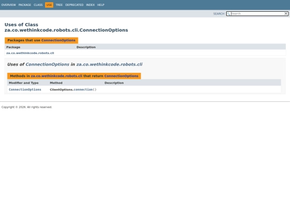Focus the Search input field

[x=257, y=13]
